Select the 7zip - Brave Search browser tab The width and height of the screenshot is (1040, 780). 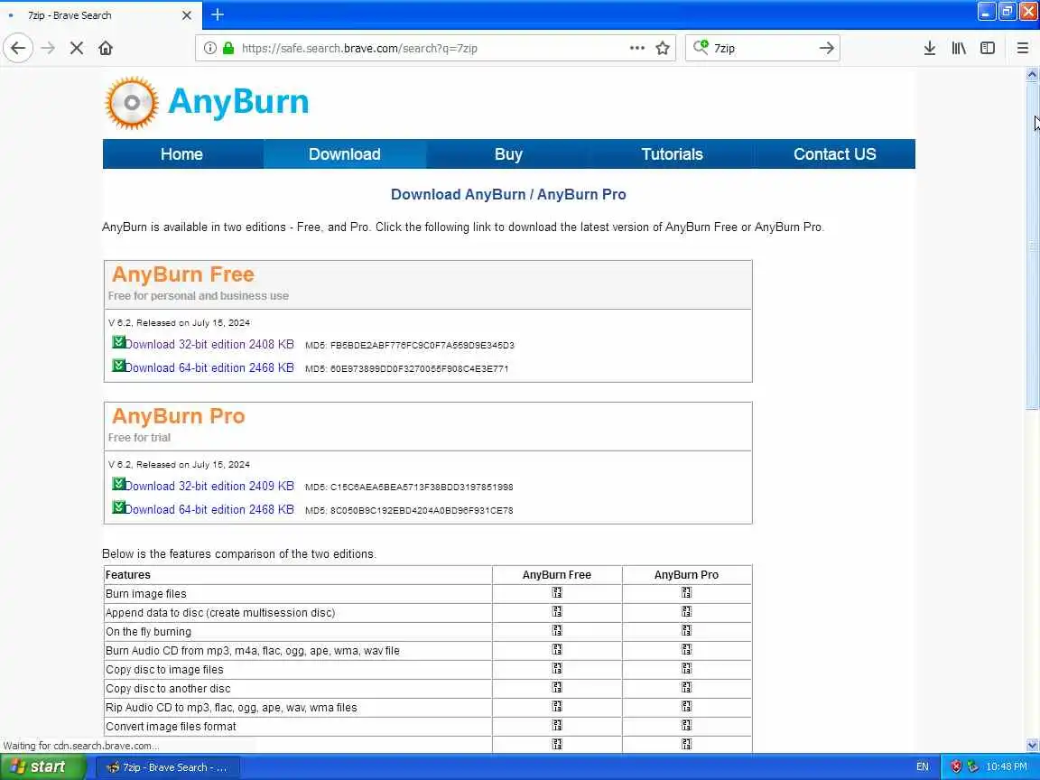101,15
